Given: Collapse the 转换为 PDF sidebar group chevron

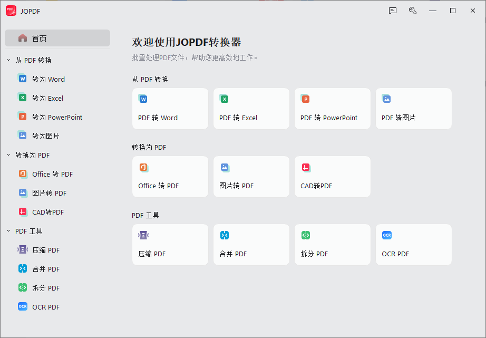Looking at the screenshot, I should pos(8,155).
